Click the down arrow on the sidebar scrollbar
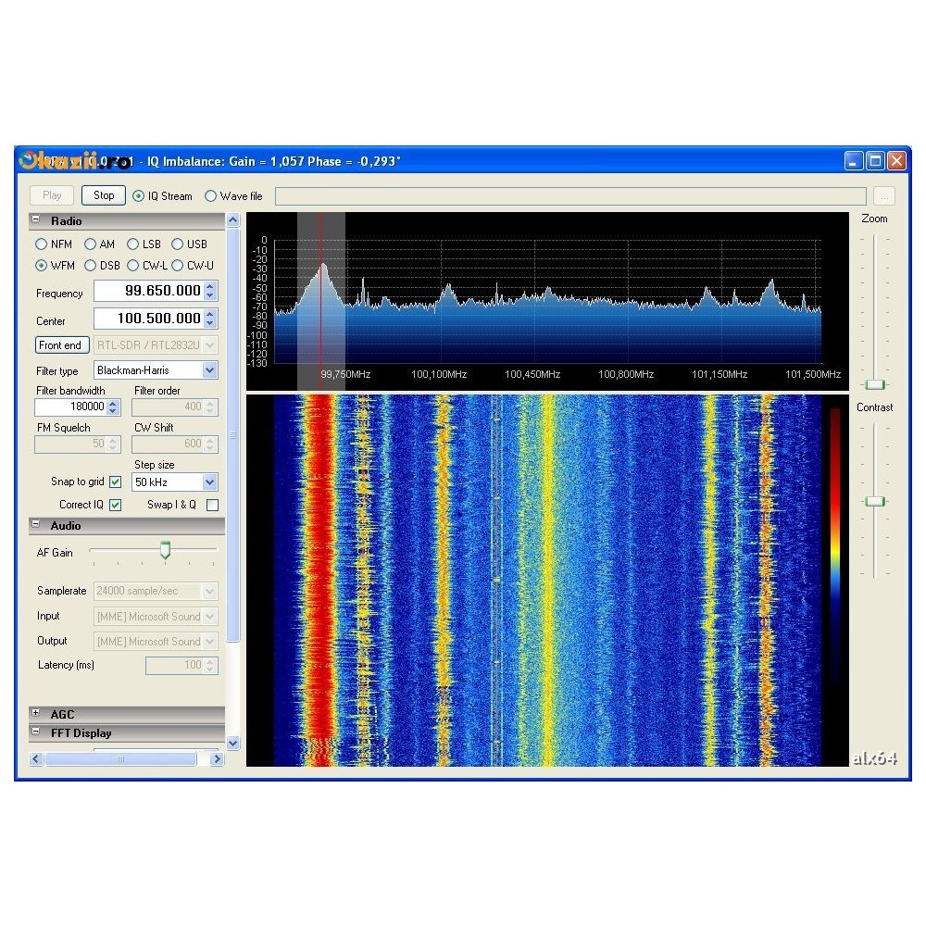This screenshot has width=926, height=926. click(x=233, y=742)
